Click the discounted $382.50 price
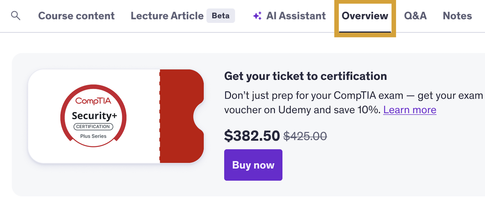The image size is (485, 199). click(x=252, y=136)
